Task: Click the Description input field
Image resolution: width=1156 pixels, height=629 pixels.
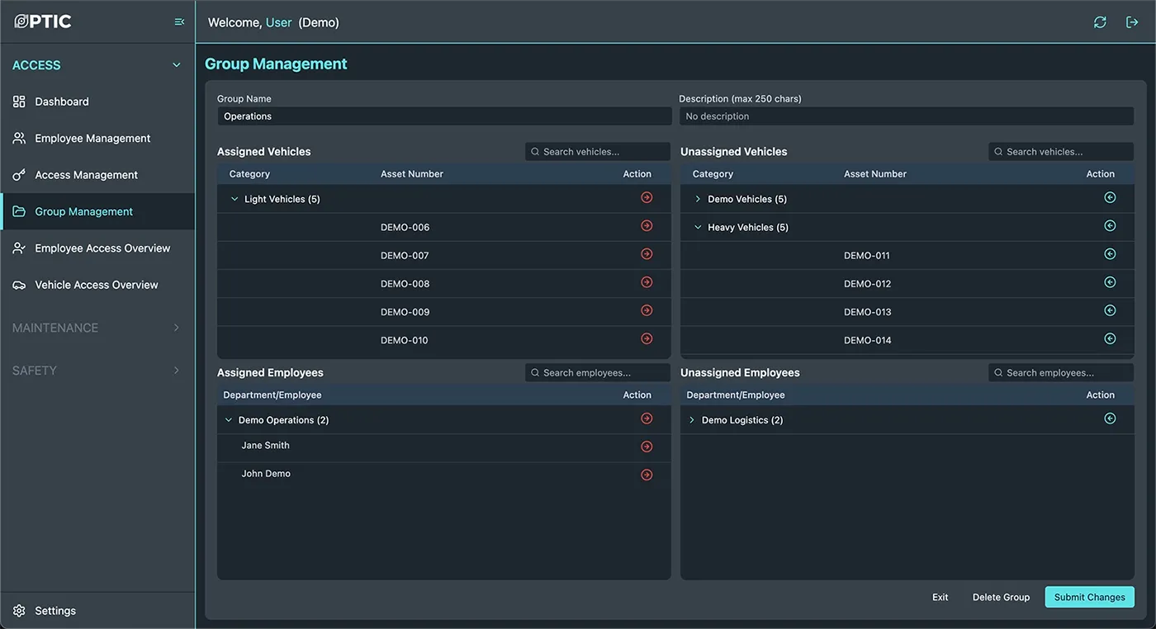Action: pos(906,116)
